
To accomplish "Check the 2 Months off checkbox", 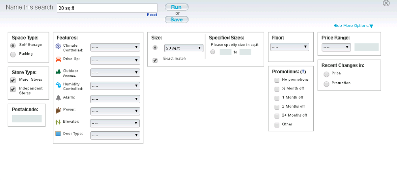I will 277,107.
